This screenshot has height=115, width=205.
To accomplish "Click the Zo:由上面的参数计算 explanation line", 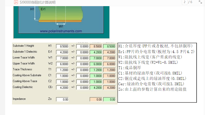I will (152, 89).
